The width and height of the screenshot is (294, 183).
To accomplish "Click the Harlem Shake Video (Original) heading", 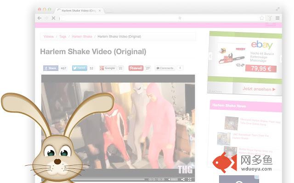I will (x=93, y=52).
